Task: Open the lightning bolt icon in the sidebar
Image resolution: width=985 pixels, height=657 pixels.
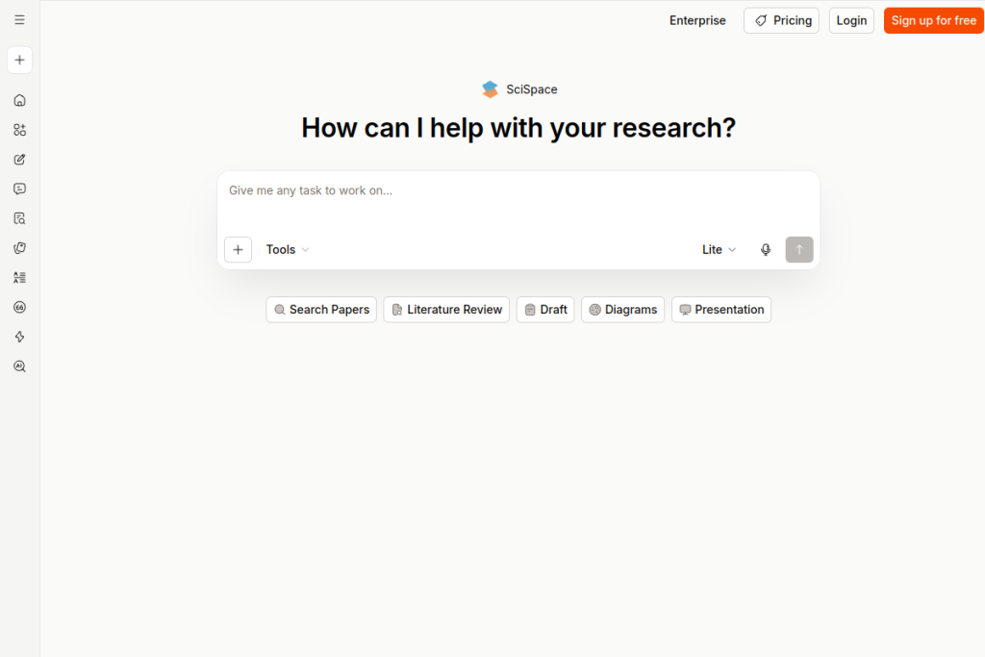Action: pos(19,337)
